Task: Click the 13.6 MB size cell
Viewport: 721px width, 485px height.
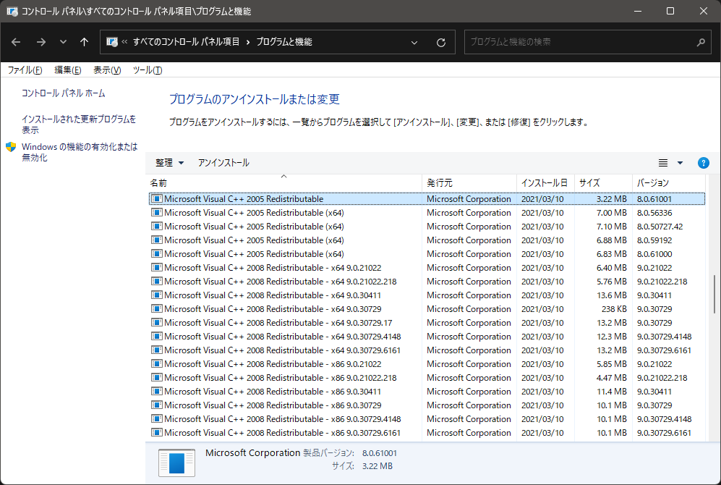Action: pos(612,295)
